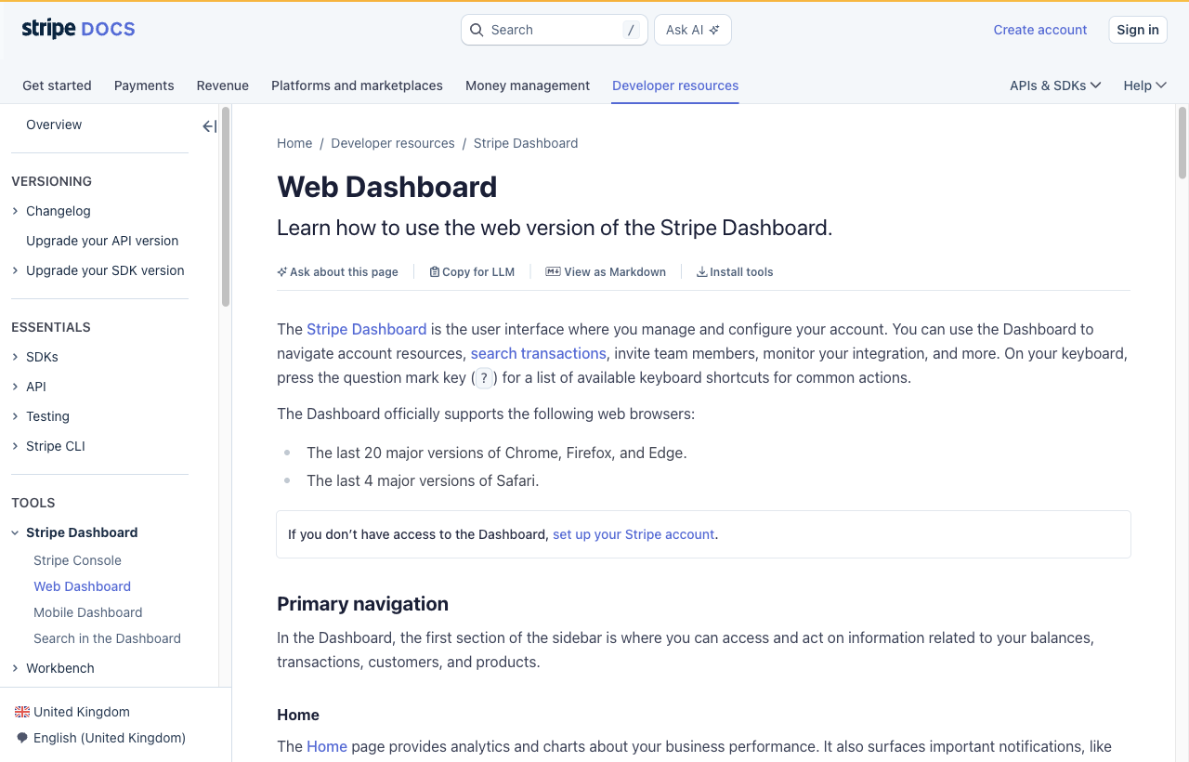Click the sidebar vertical scrollbar
The height and width of the screenshot is (762, 1189).
point(226,206)
